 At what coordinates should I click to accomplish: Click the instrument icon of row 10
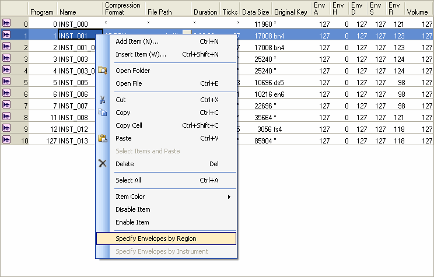pos(6,140)
